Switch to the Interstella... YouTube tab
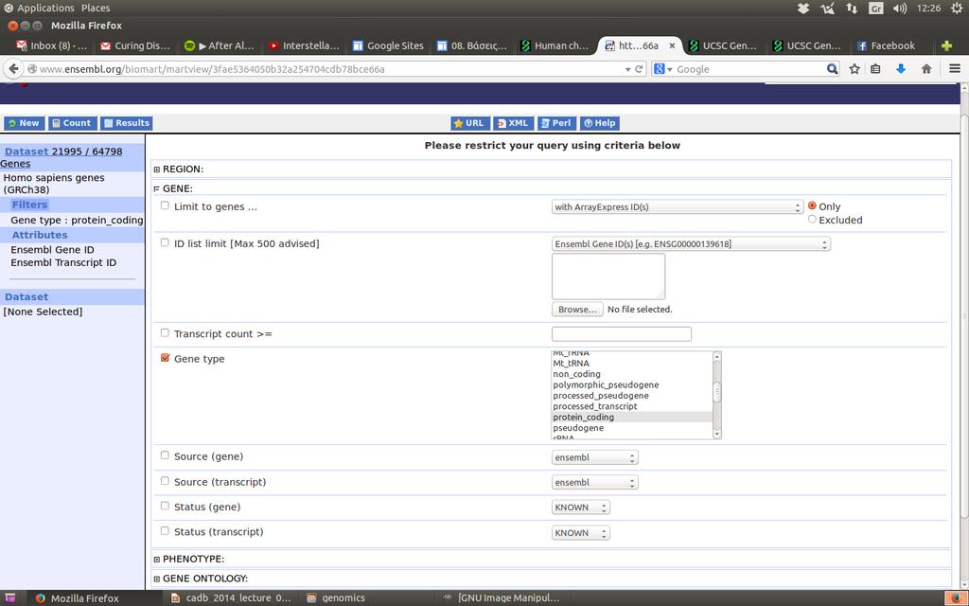Viewport: 969px width, 606px height. 305,45
